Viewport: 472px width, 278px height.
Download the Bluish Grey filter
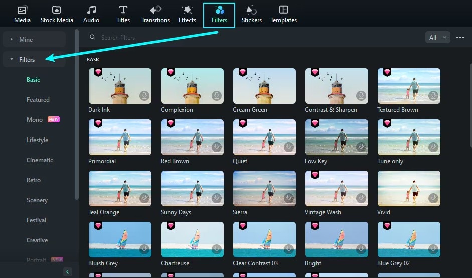(x=144, y=249)
